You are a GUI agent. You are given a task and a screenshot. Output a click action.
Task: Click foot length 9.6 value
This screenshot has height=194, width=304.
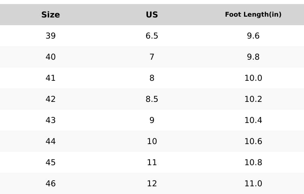[253, 36]
